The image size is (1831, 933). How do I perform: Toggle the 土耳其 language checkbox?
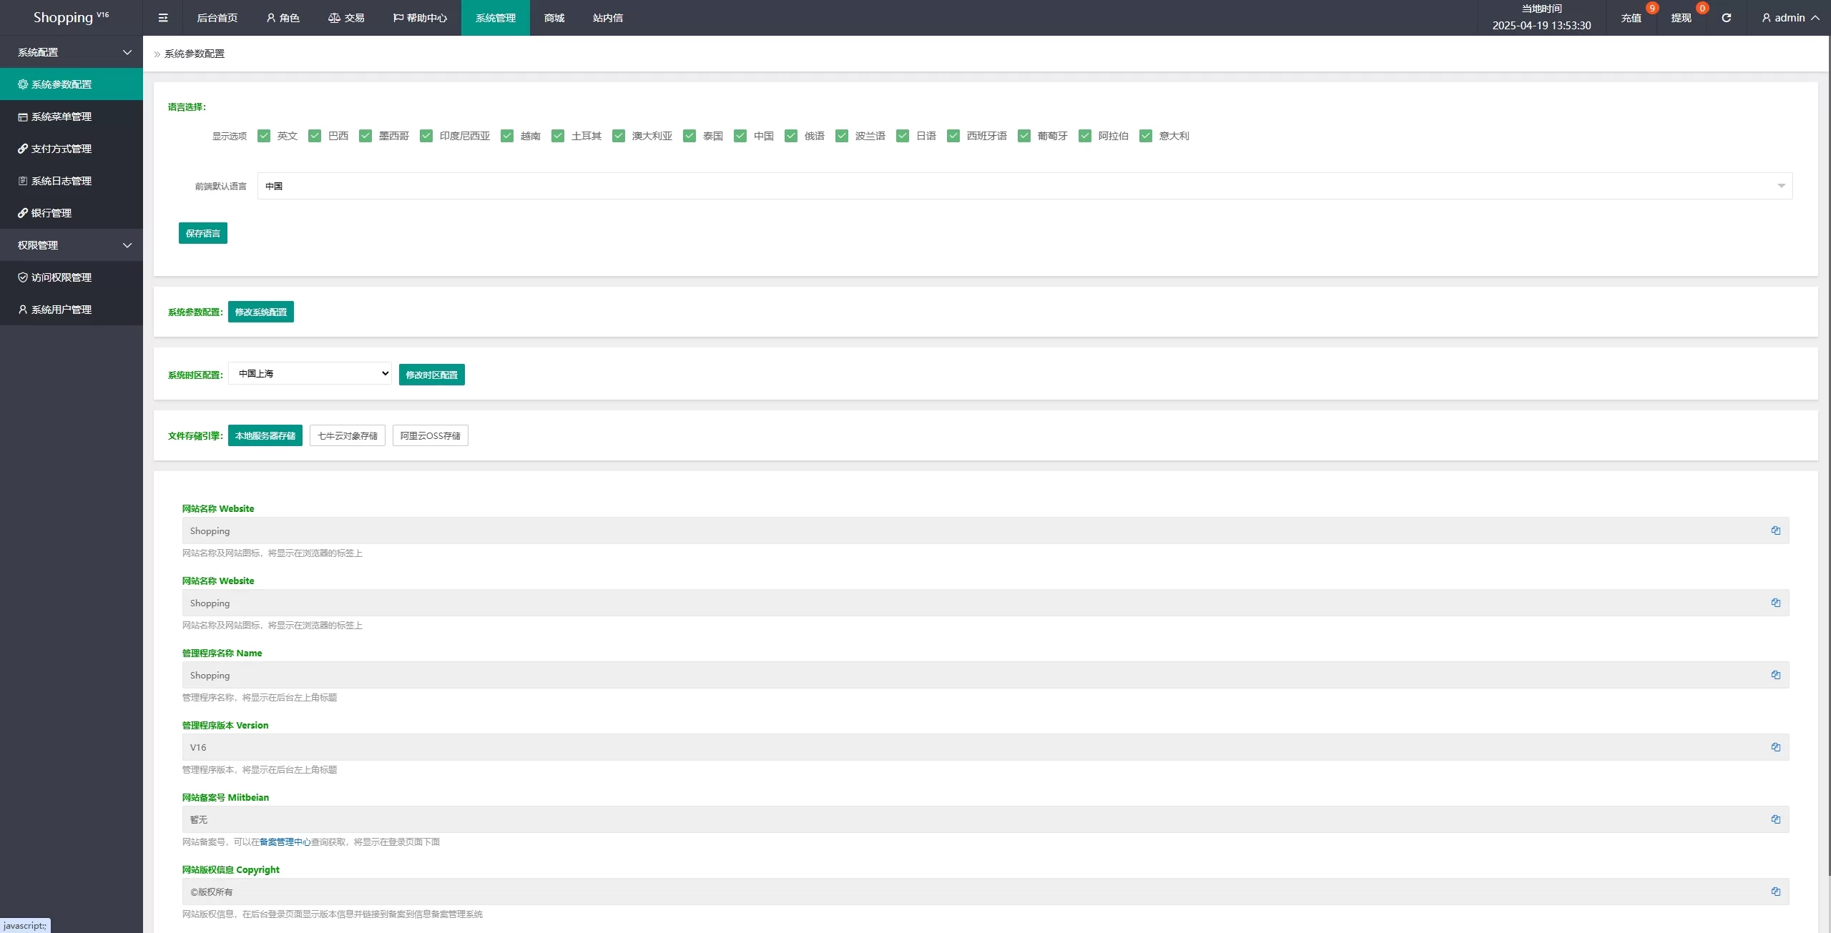tap(558, 136)
